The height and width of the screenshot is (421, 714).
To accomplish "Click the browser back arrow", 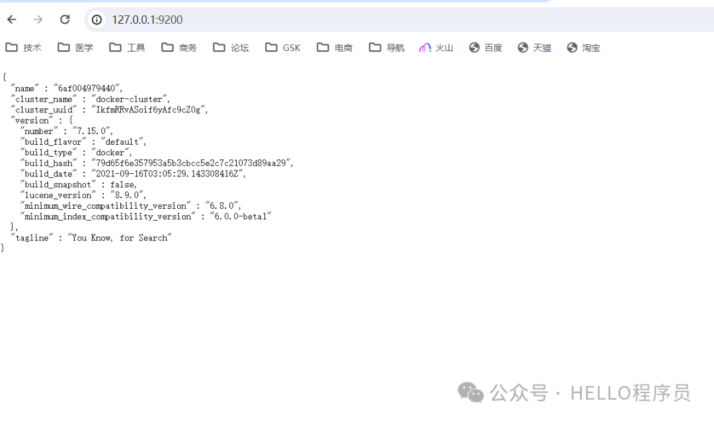I will 12,20.
